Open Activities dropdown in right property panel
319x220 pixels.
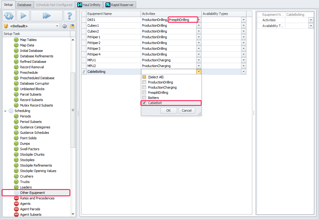(x=311, y=20)
